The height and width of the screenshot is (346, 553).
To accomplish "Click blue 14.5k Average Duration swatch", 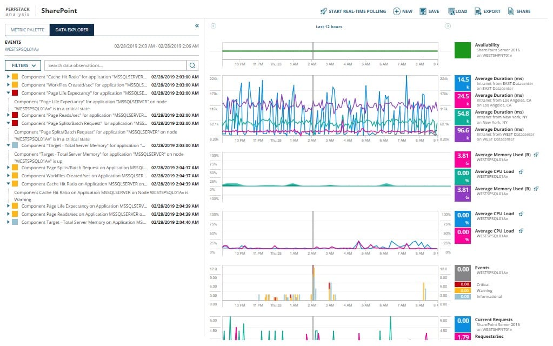I will tap(462, 83).
